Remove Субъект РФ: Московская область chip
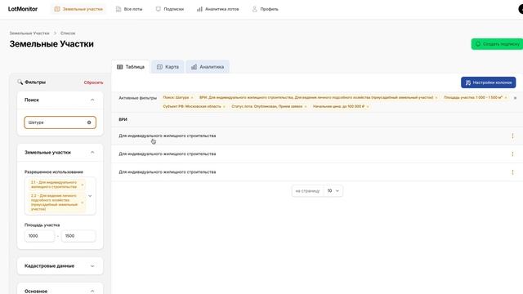Image resolution: width=523 pixels, height=294 pixels. [x=224, y=107]
